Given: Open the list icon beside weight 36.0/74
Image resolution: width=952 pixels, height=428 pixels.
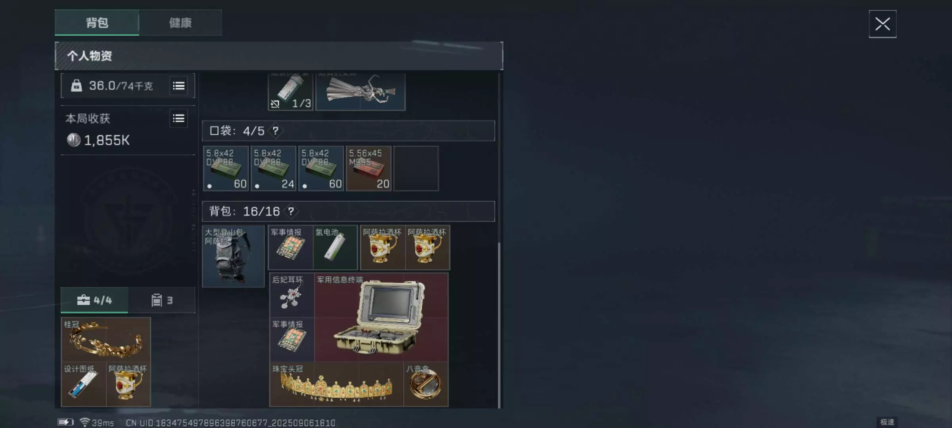Looking at the screenshot, I should tap(178, 86).
